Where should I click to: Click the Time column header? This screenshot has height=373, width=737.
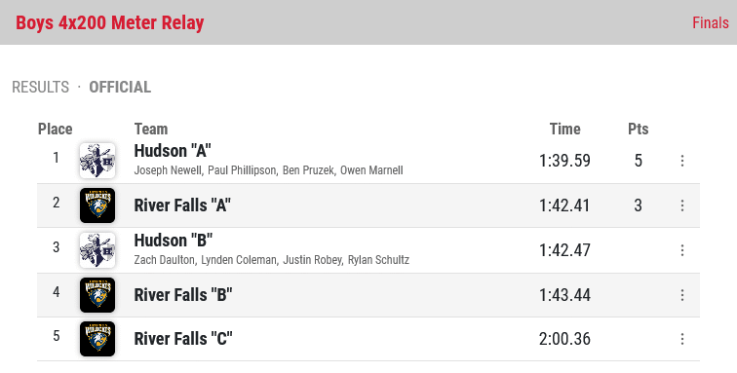click(x=565, y=129)
